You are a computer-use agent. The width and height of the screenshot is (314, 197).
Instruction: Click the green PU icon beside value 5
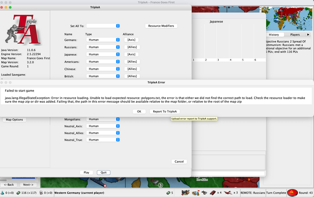[168, 193]
